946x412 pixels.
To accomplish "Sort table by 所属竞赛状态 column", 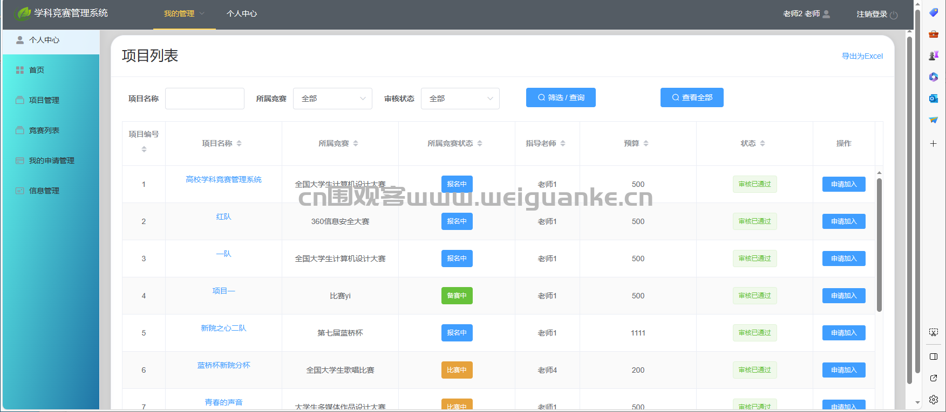I will coord(480,143).
